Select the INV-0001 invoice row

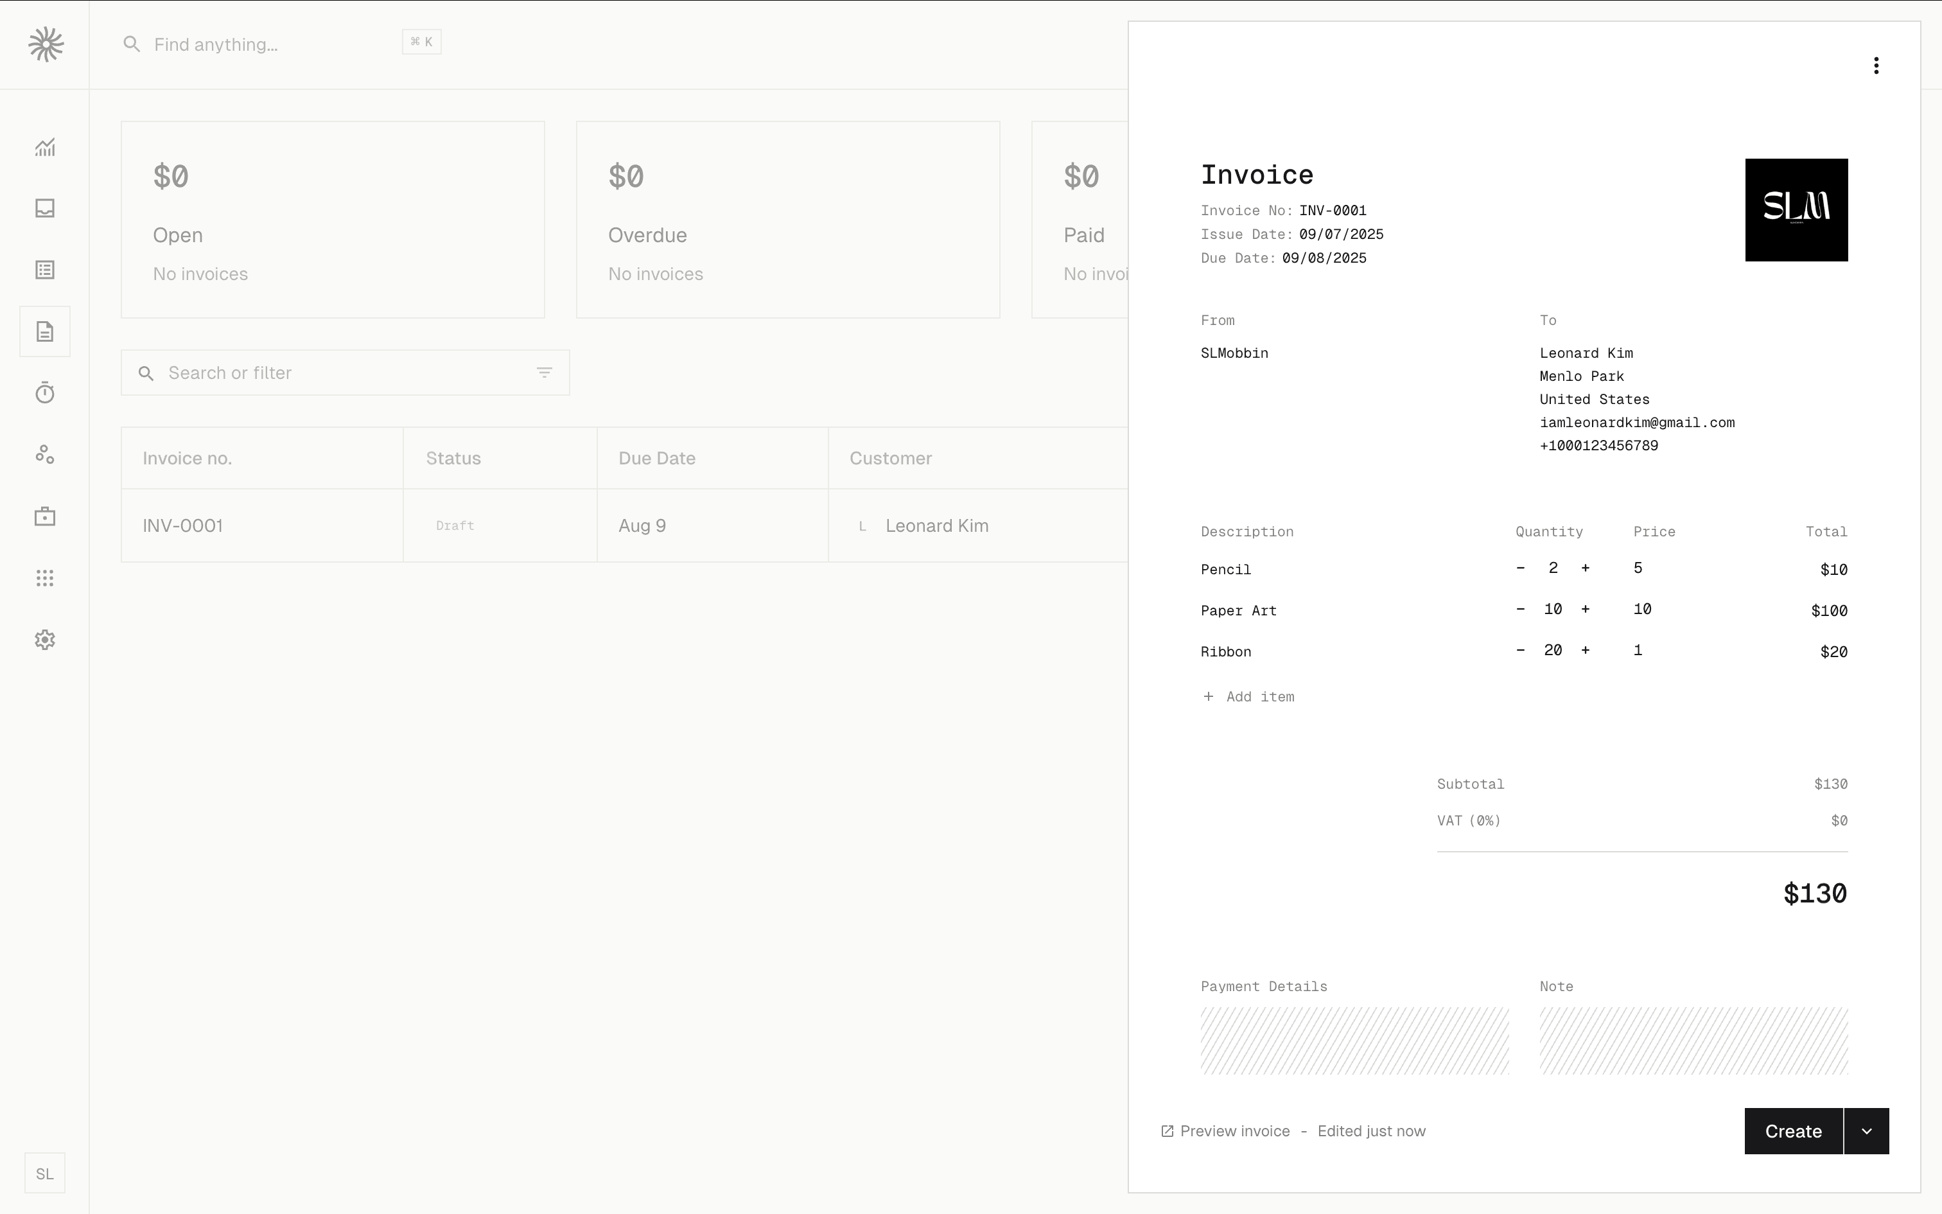pyautogui.click(x=263, y=526)
